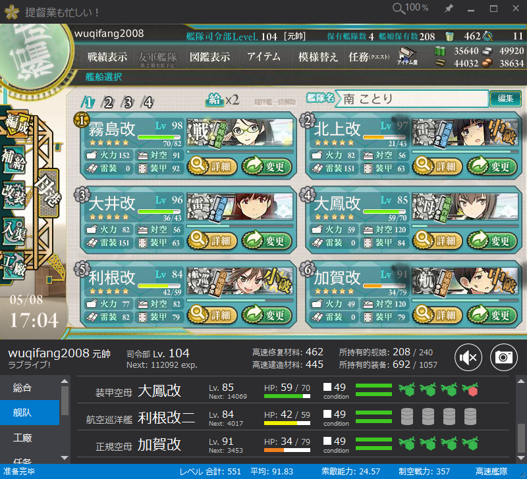Open 戦績表示 menu
This screenshot has height=479, width=527.
(x=107, y=57)
